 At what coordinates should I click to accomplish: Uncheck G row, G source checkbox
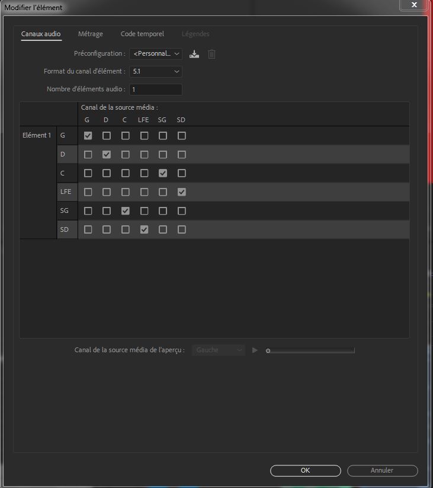88,136
